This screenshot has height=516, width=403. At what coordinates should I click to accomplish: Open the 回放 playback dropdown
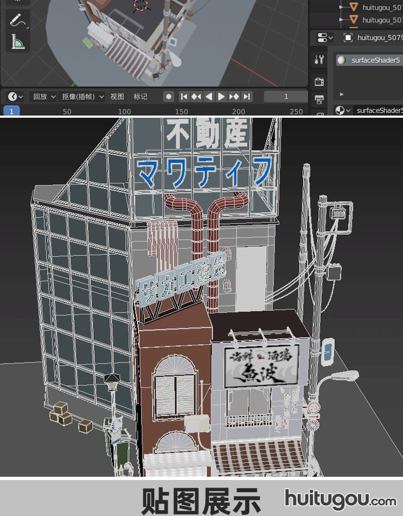(44, 97)
